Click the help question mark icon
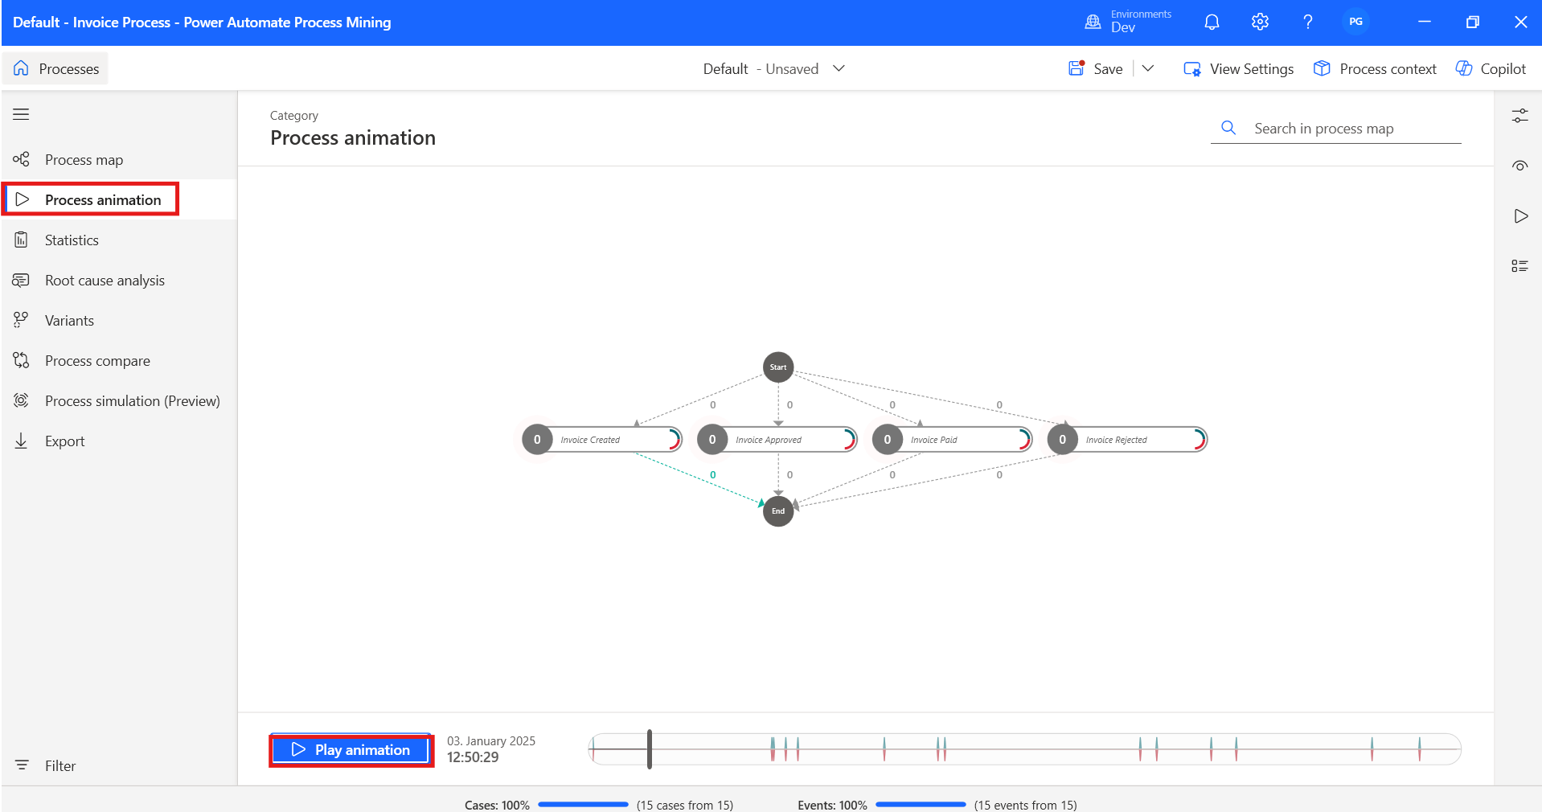Screen dimensions: 1542x812 tap(1307, 22)
